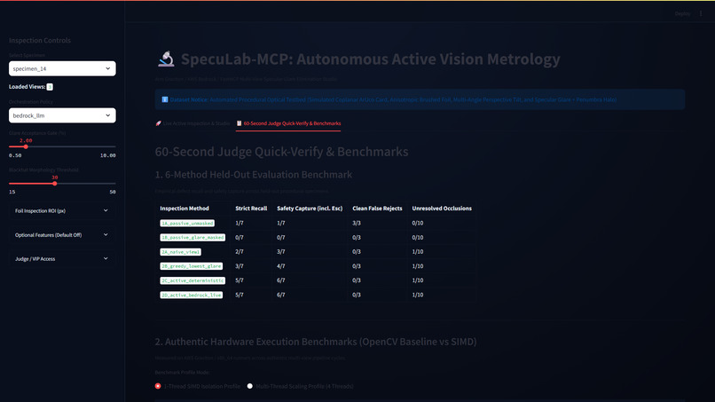Click the Inspection Controls sidebar heading
The width and height of the screenshot is (715, 402).
coord(40,40)
